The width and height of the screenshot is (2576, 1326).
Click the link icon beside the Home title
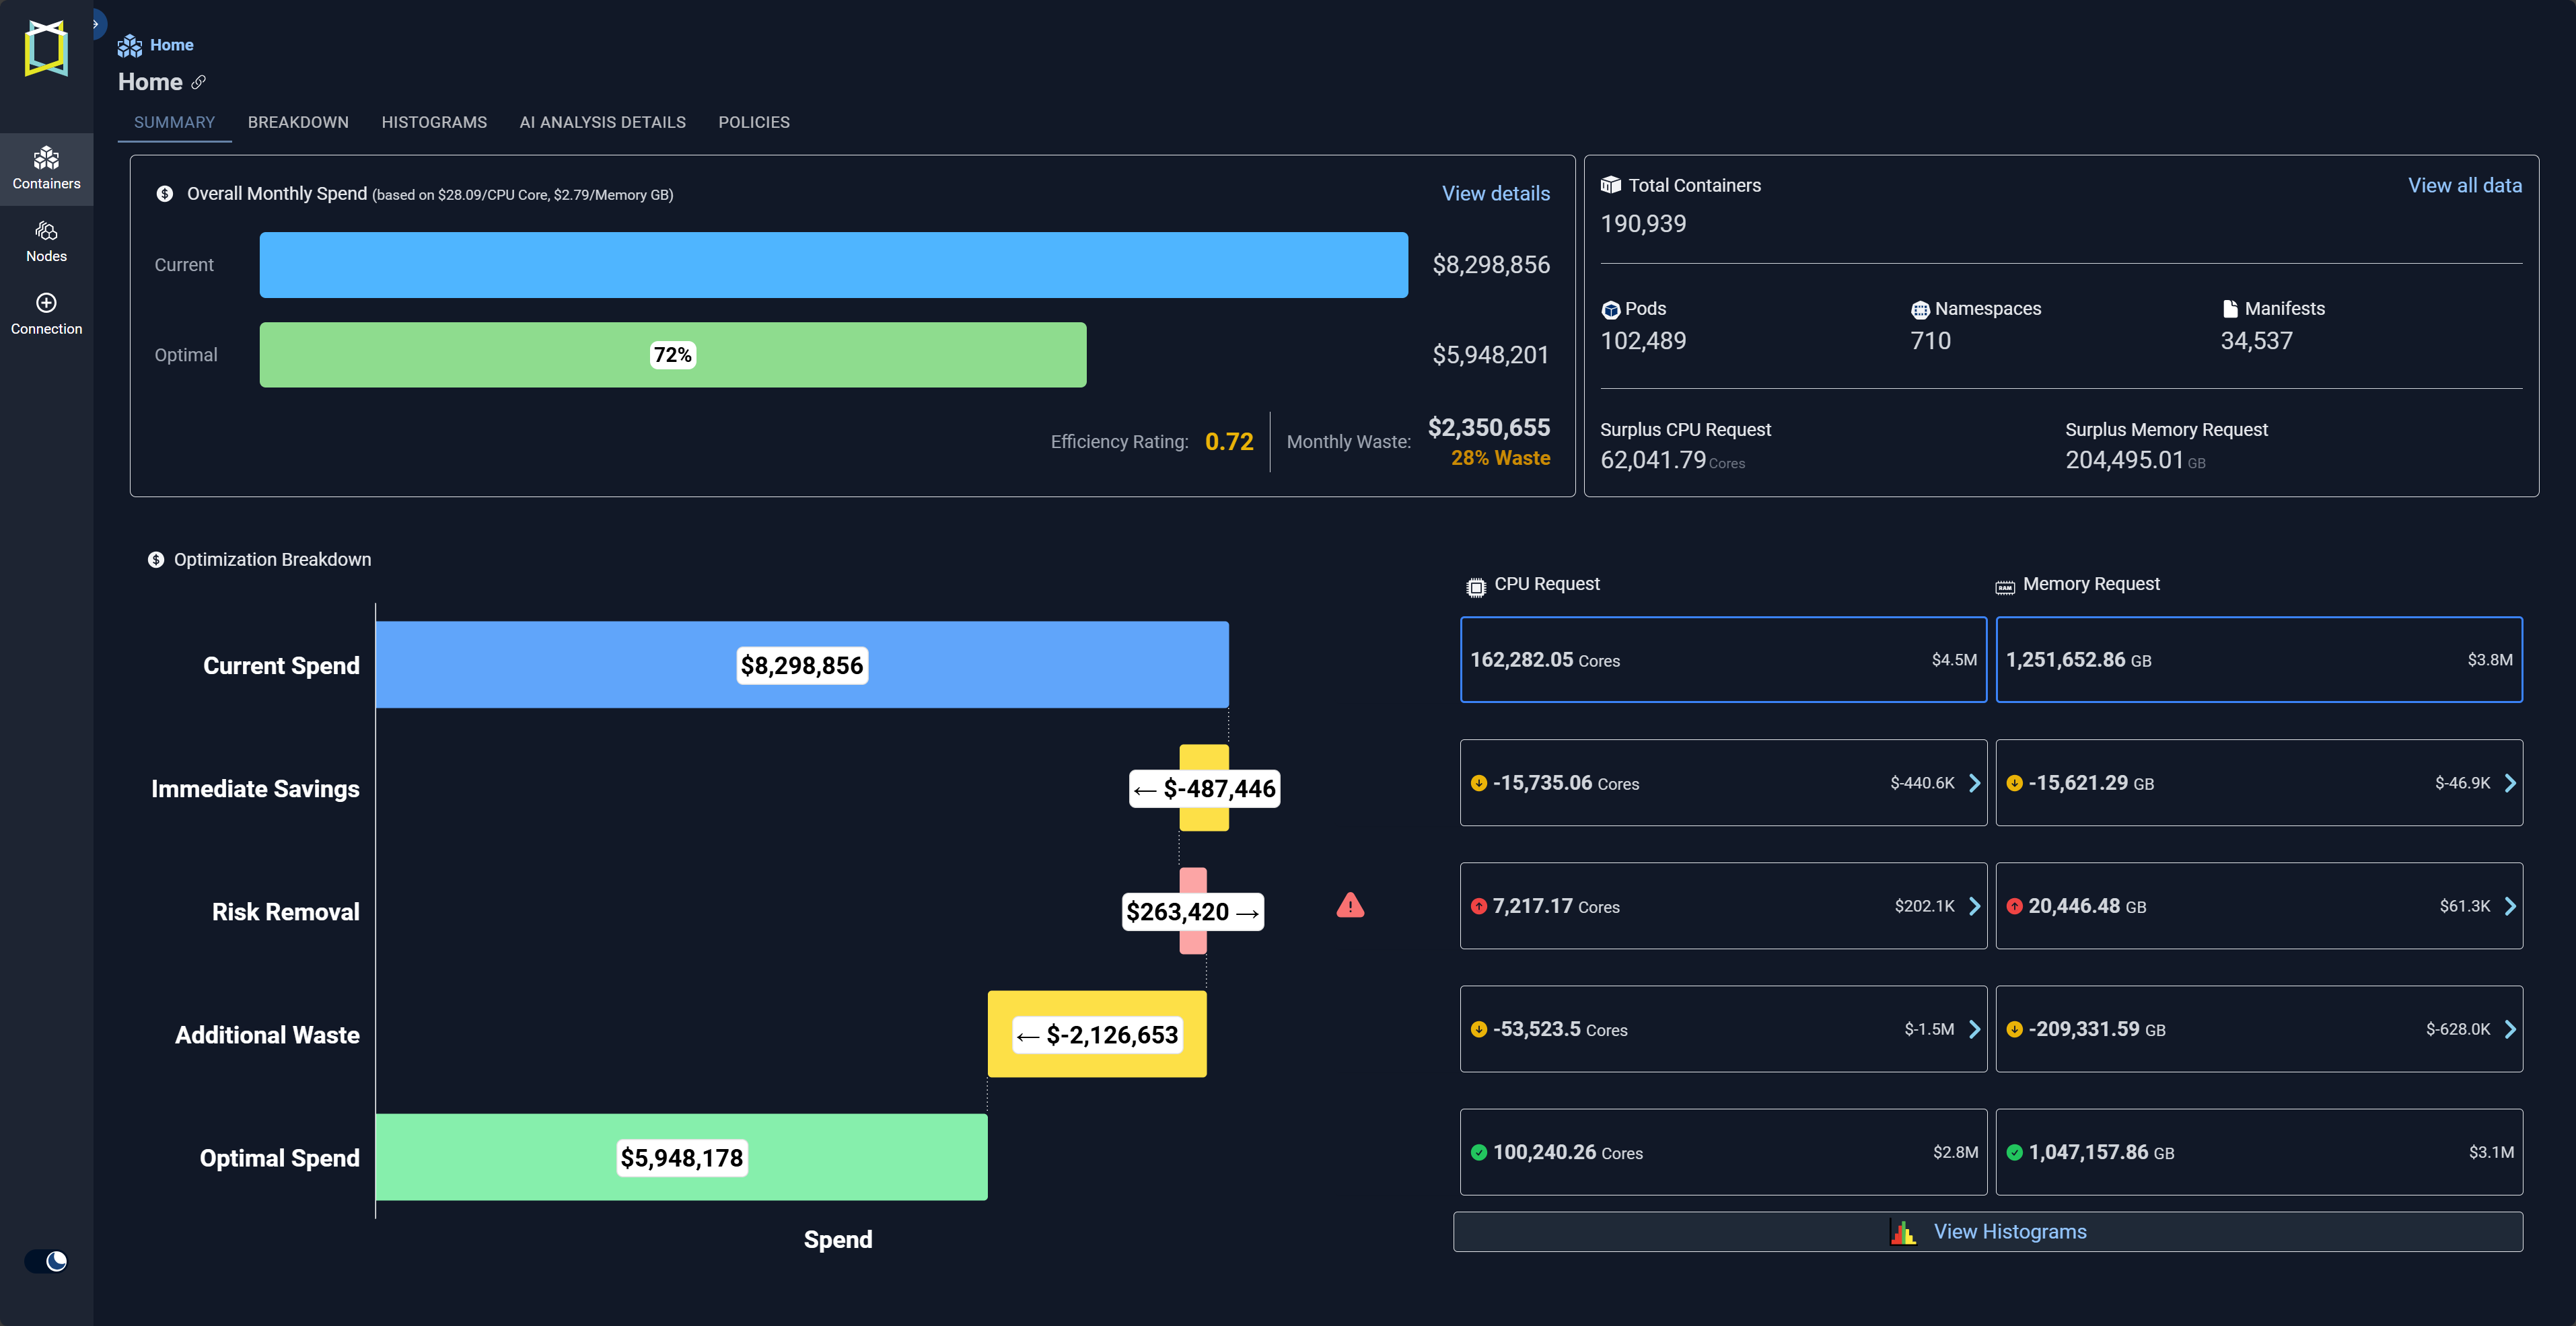pos(198,82)
